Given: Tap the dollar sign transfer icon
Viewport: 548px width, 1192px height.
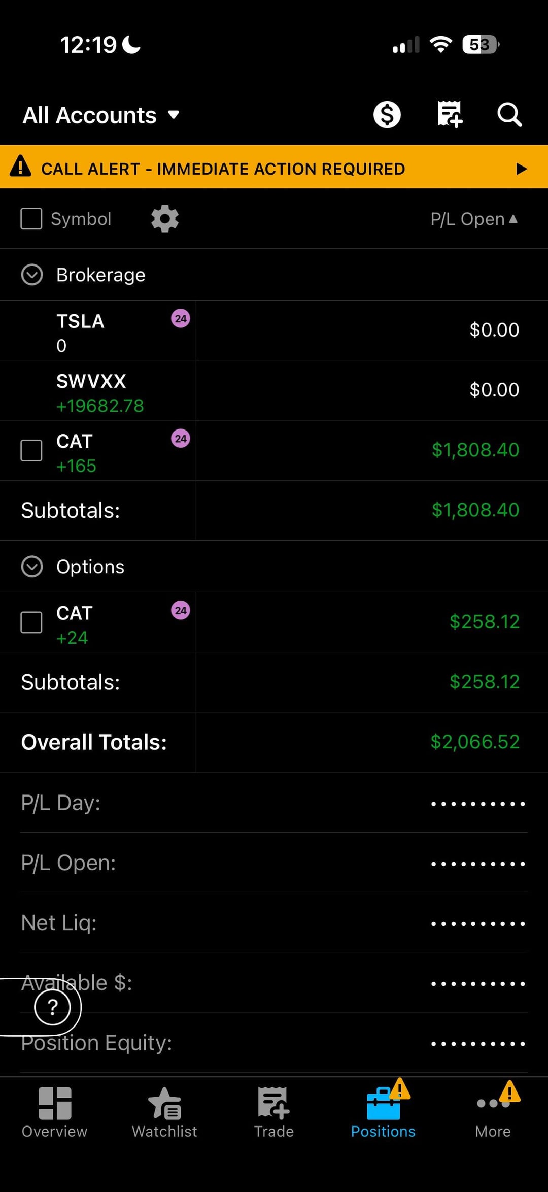Looking at the screenshot, I should (x=387, y=115).
